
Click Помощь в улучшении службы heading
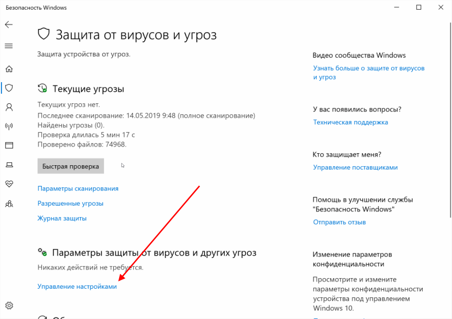pyautogui.click(x=363, y=204)
